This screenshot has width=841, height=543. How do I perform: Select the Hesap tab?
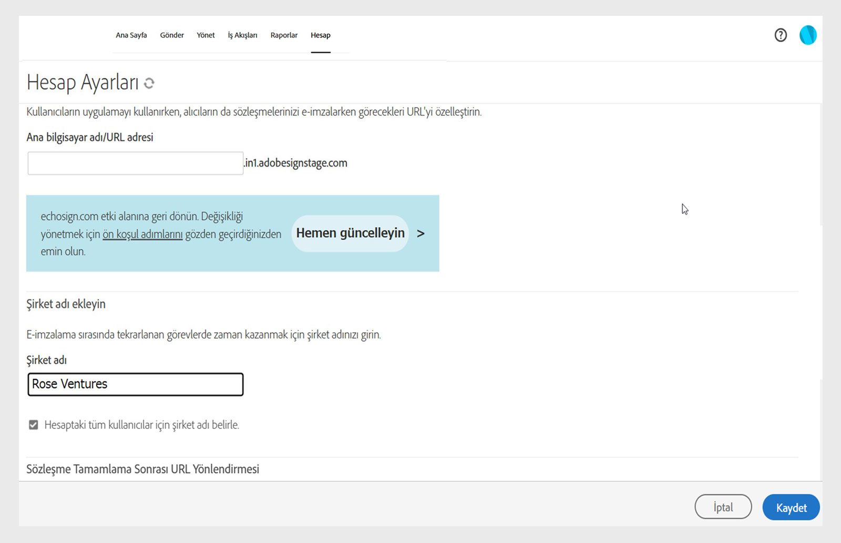(321, 35)
